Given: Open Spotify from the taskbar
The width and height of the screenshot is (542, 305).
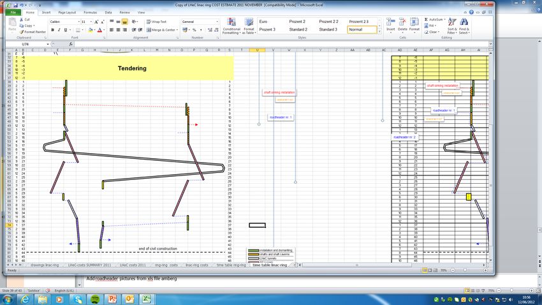Looking at the screenshot, I should [x=95, y=299].
